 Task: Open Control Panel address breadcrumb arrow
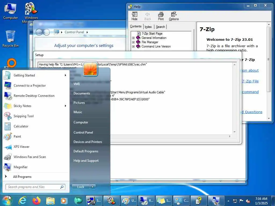tap(87, 32)
